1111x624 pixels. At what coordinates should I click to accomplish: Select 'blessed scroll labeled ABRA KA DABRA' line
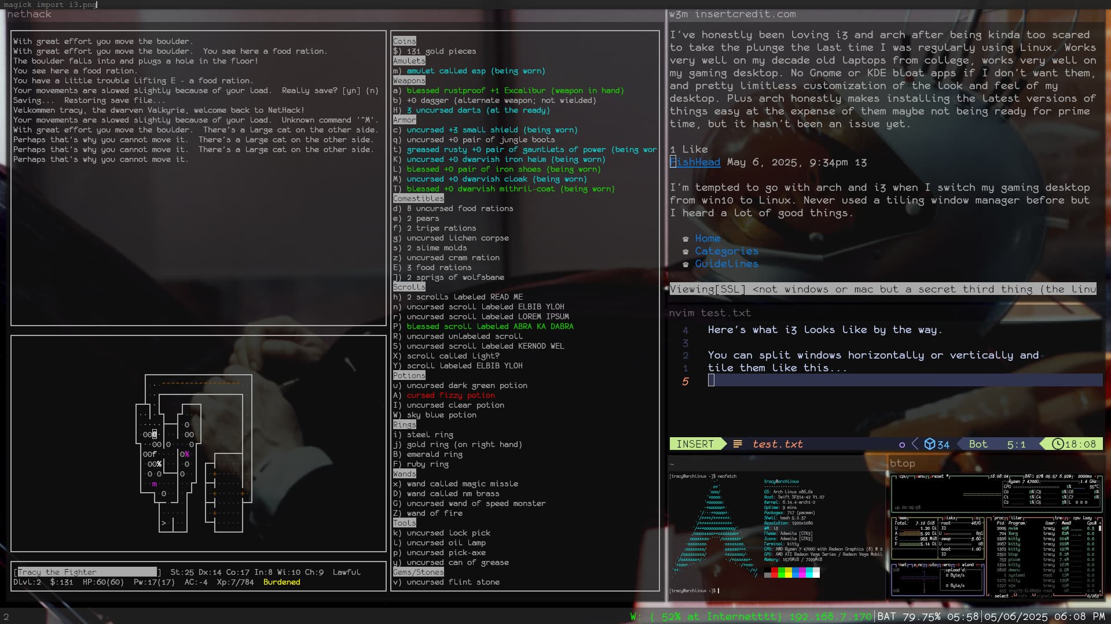(483, 327)
